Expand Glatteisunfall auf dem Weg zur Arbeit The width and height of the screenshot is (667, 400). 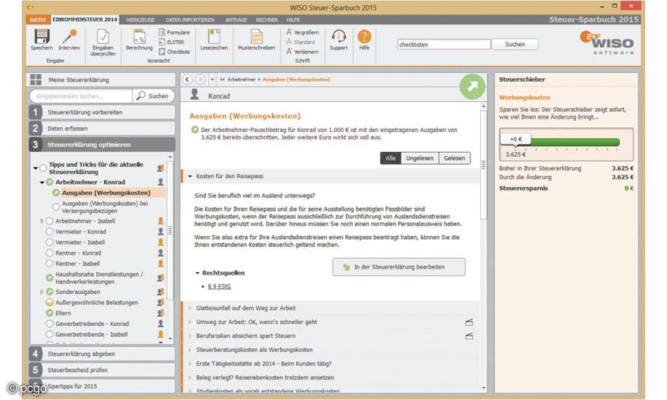click(x=190, y=308)
